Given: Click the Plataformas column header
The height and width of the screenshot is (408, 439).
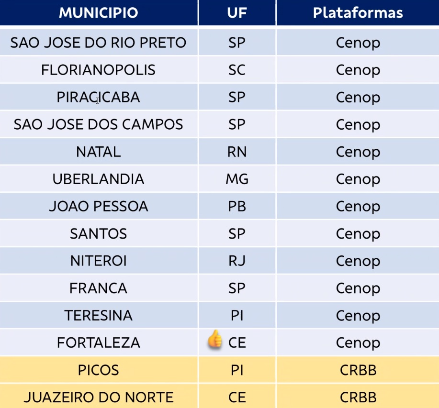Looking at the screenshot, I should coord(358,13).
